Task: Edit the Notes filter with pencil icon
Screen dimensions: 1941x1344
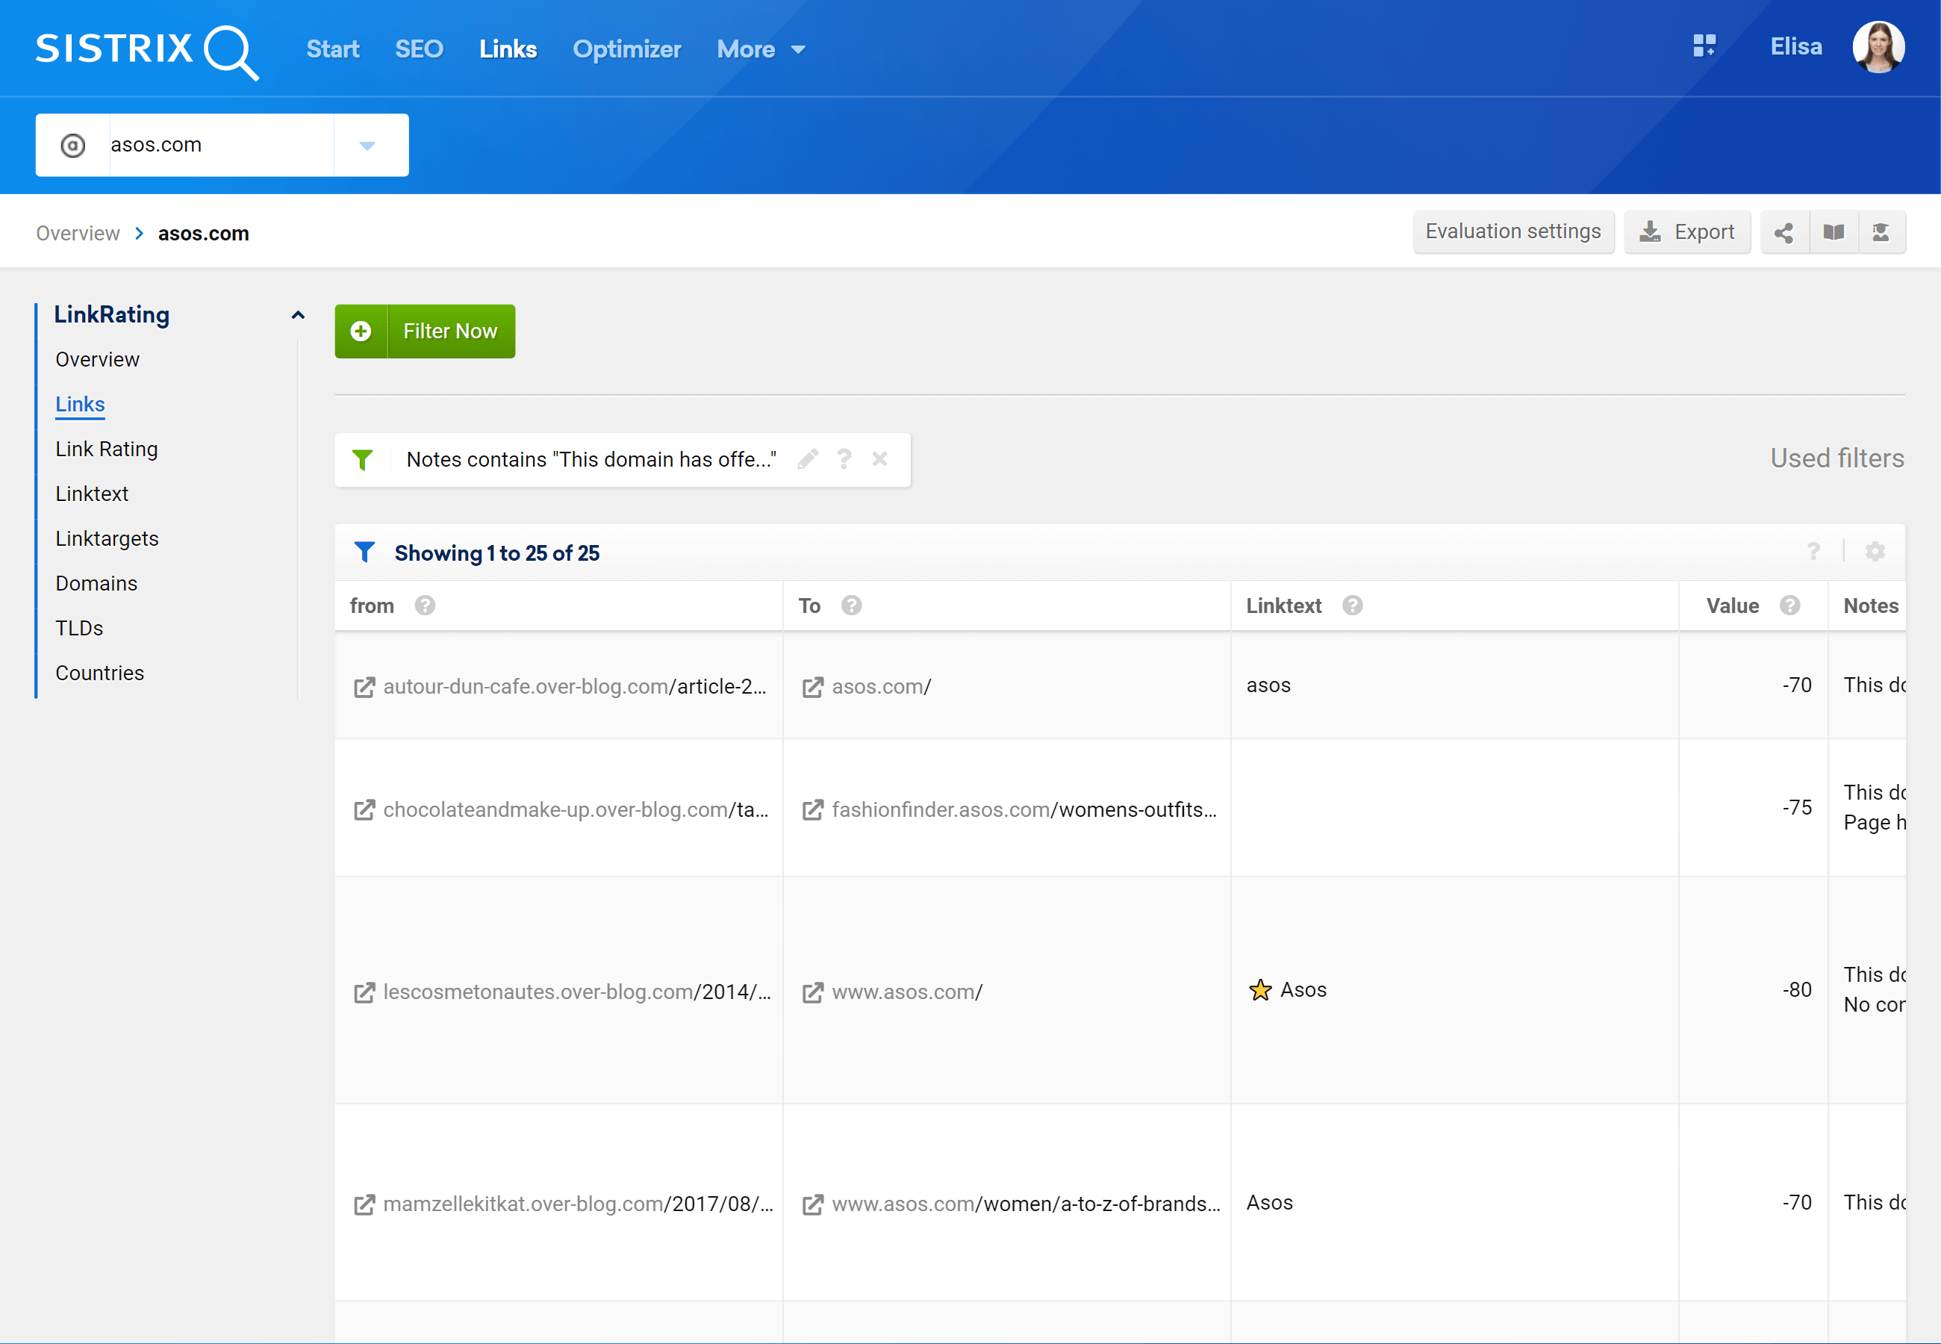Action: pos(808,459)
